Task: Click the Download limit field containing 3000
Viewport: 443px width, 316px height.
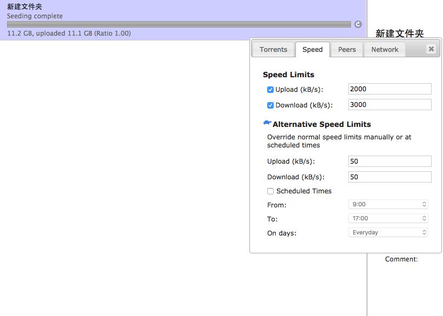Action: 389,104
